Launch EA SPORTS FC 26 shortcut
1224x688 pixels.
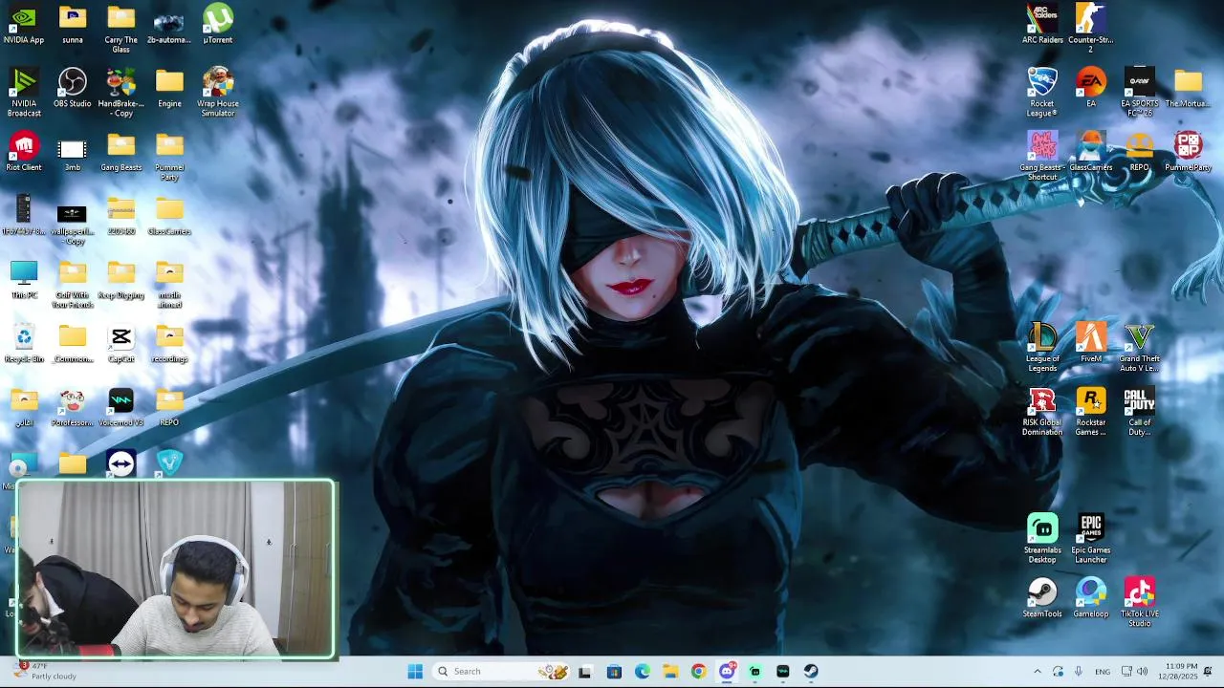coord(1140,93)
